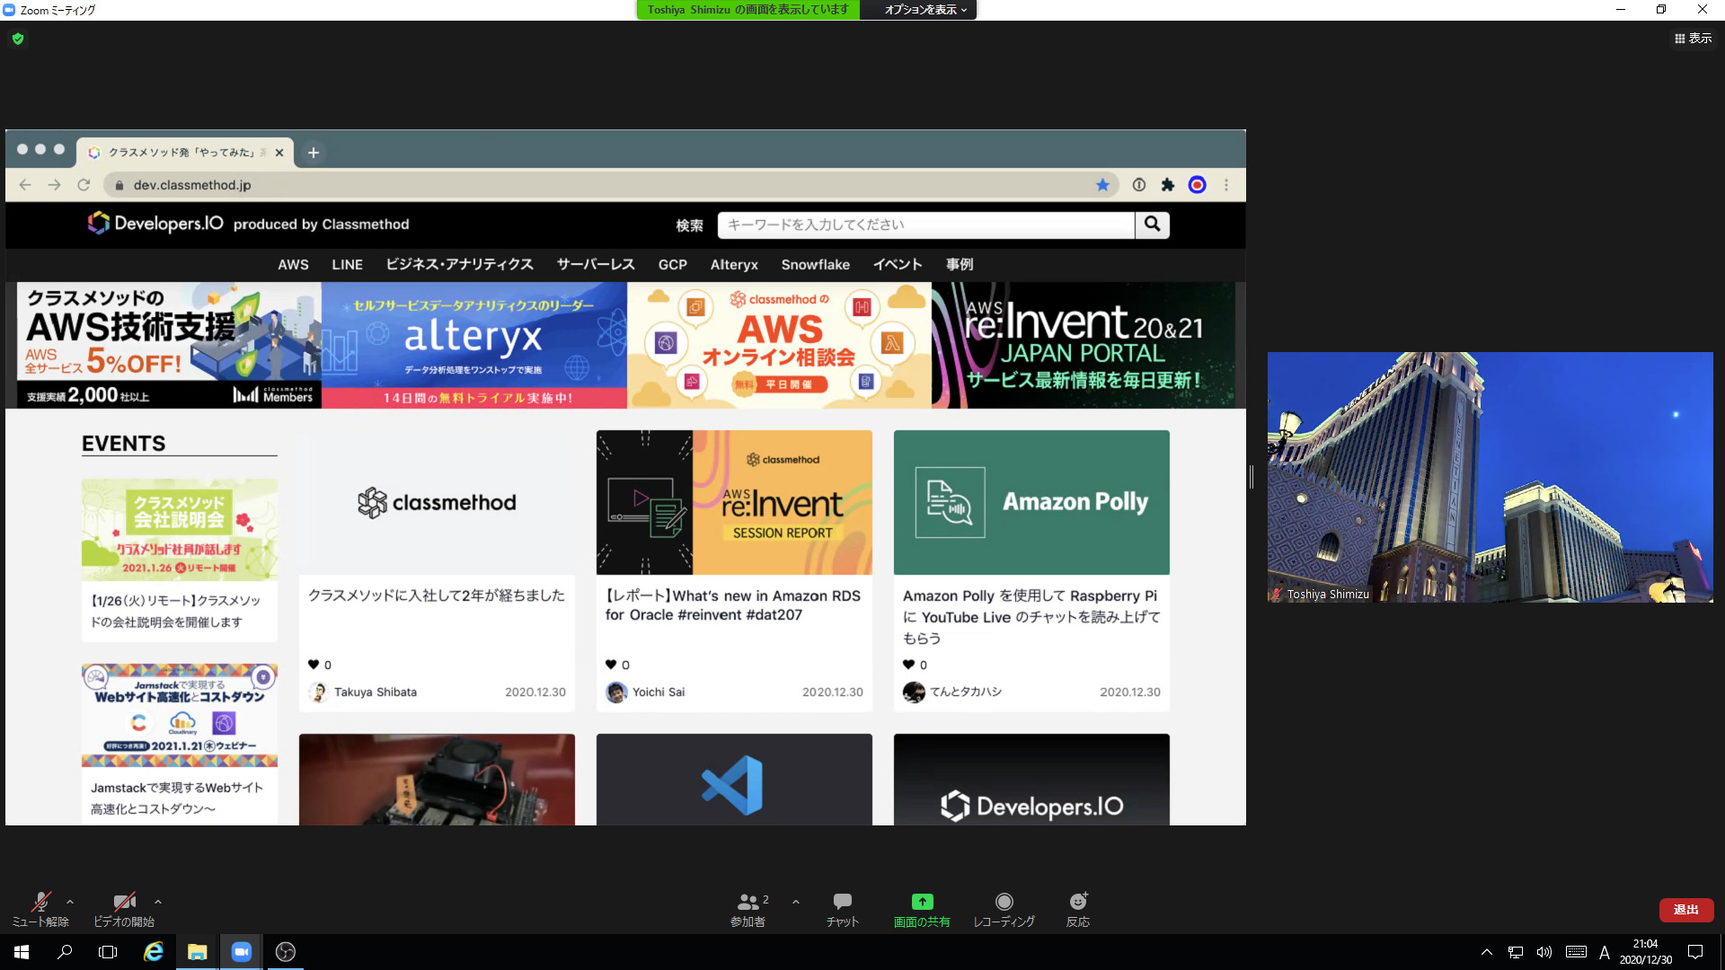Open the AWS オンライン相談会 banner
This screenshot has height=970, width=1725.
pyautogui.click(x=779, y=346)
